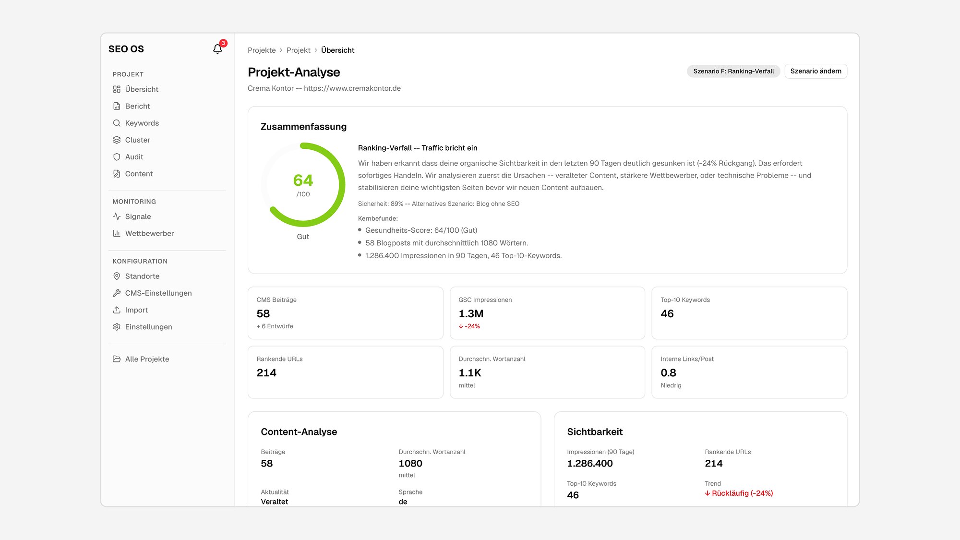Click the Alle Projekte folder icon
This screenshot has width=960, height=540.
[117, 359]
